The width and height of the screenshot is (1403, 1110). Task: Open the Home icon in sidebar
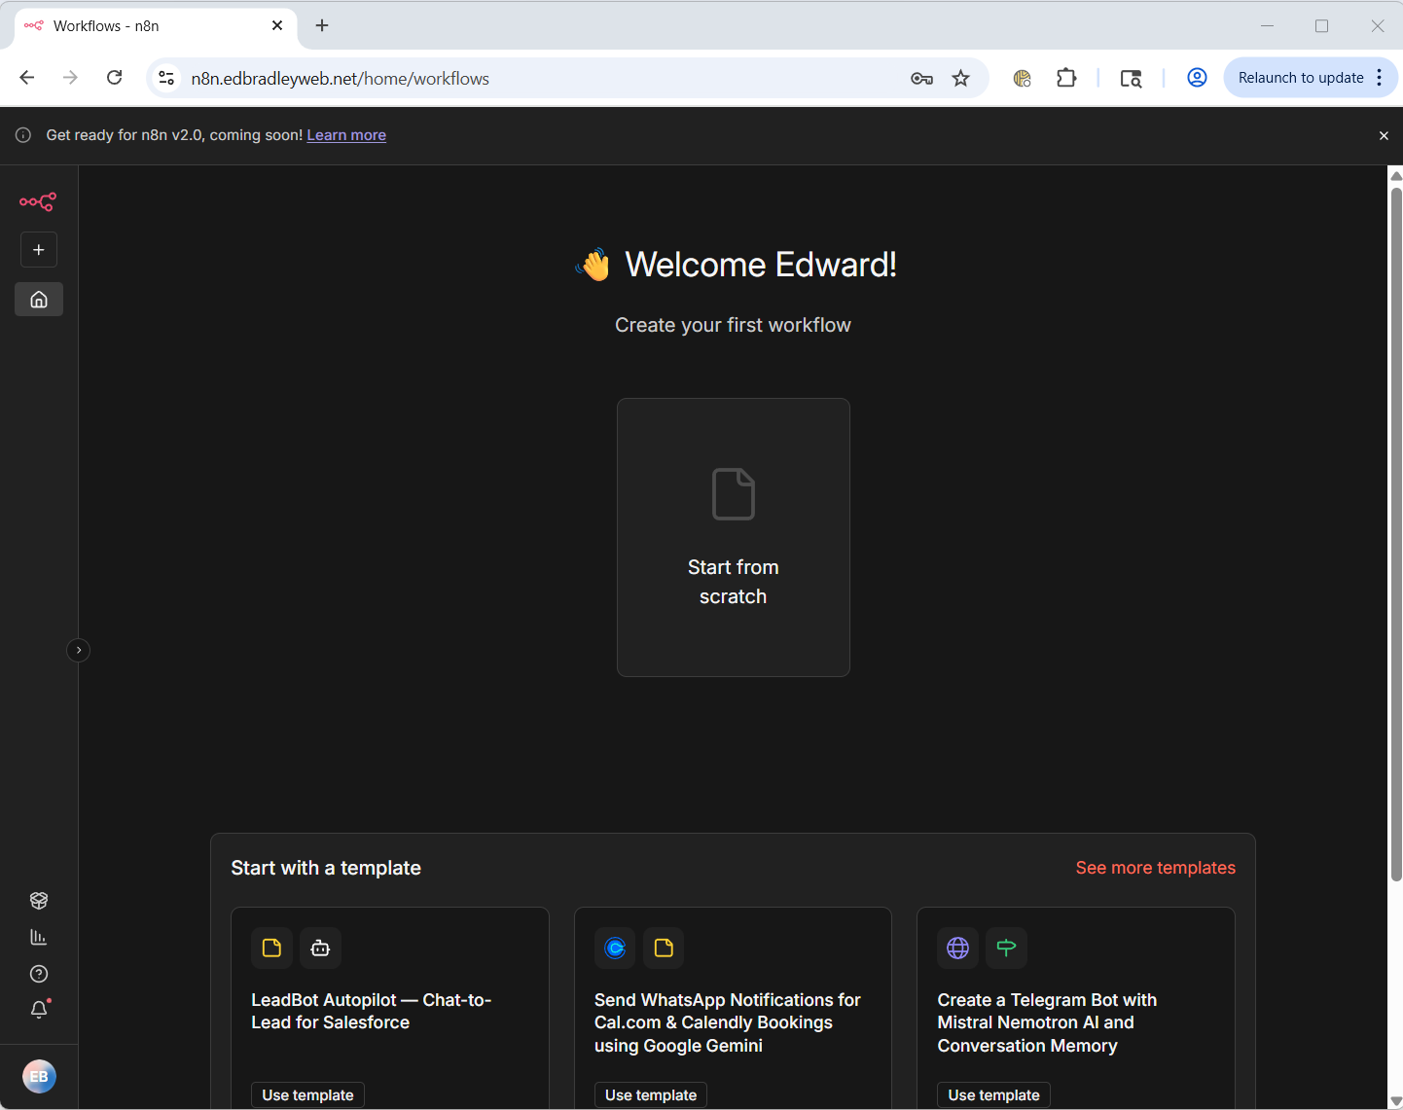pyautogui.click(x=39, y=300)
